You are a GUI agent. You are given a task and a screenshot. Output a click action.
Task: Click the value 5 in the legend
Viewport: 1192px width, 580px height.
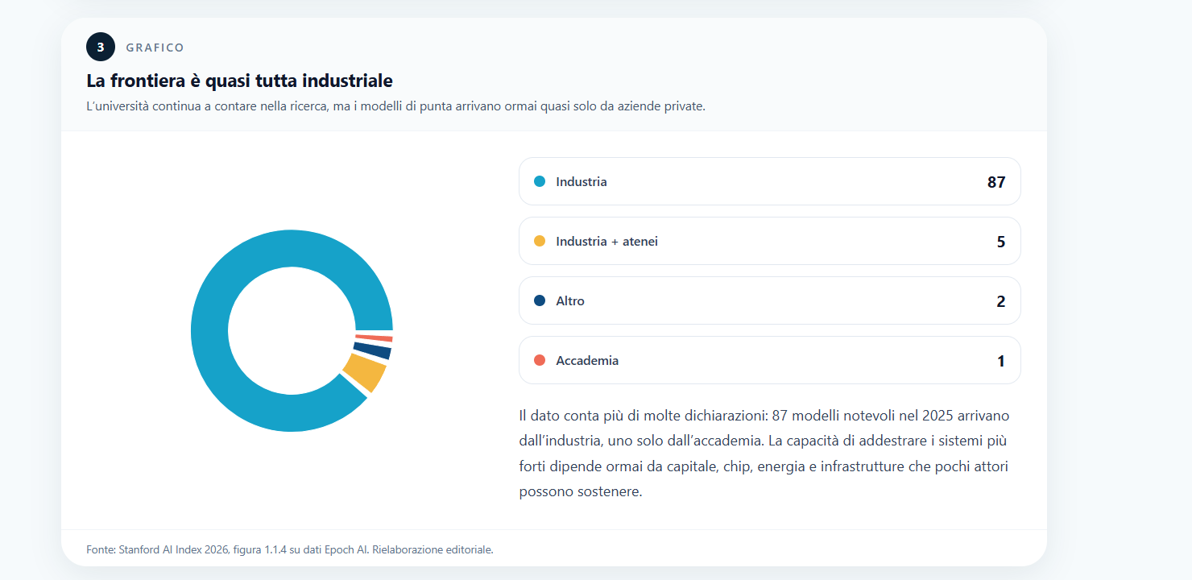pyautogui.click(x=1001, y=242)
